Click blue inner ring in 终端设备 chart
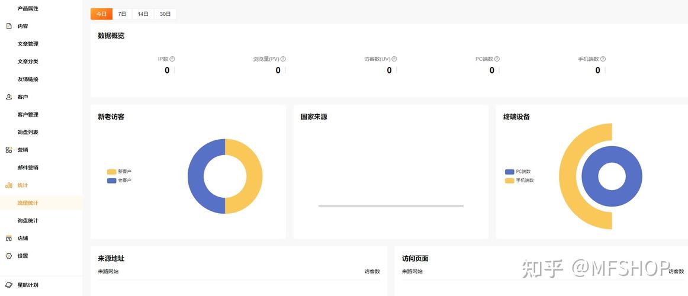Screen dimensions: 688x296 pyautogui.click(x=634, y=176)
